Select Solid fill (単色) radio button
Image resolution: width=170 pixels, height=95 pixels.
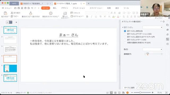pos(125,31)
